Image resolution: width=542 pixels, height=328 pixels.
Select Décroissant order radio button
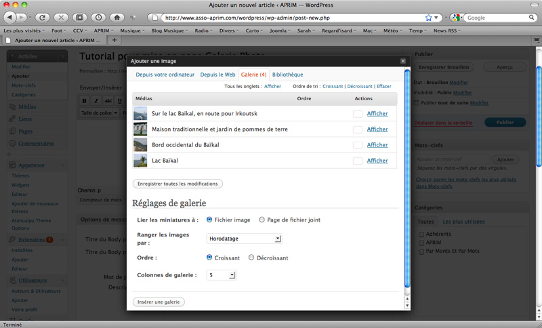(x=251, y=258)
